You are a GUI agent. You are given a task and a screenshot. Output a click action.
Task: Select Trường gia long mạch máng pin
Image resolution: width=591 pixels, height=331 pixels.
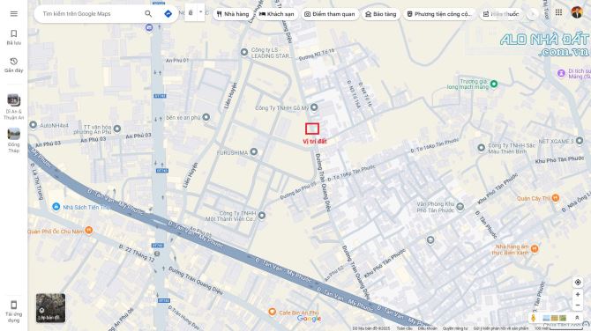click(494, 84)
